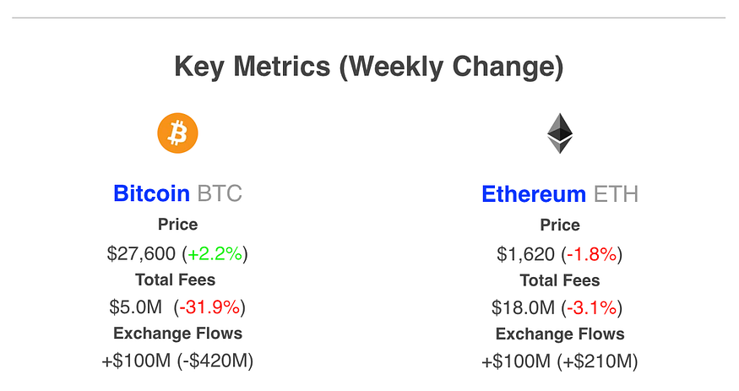Click the gray ETH ticker text

tap(616, 194)
